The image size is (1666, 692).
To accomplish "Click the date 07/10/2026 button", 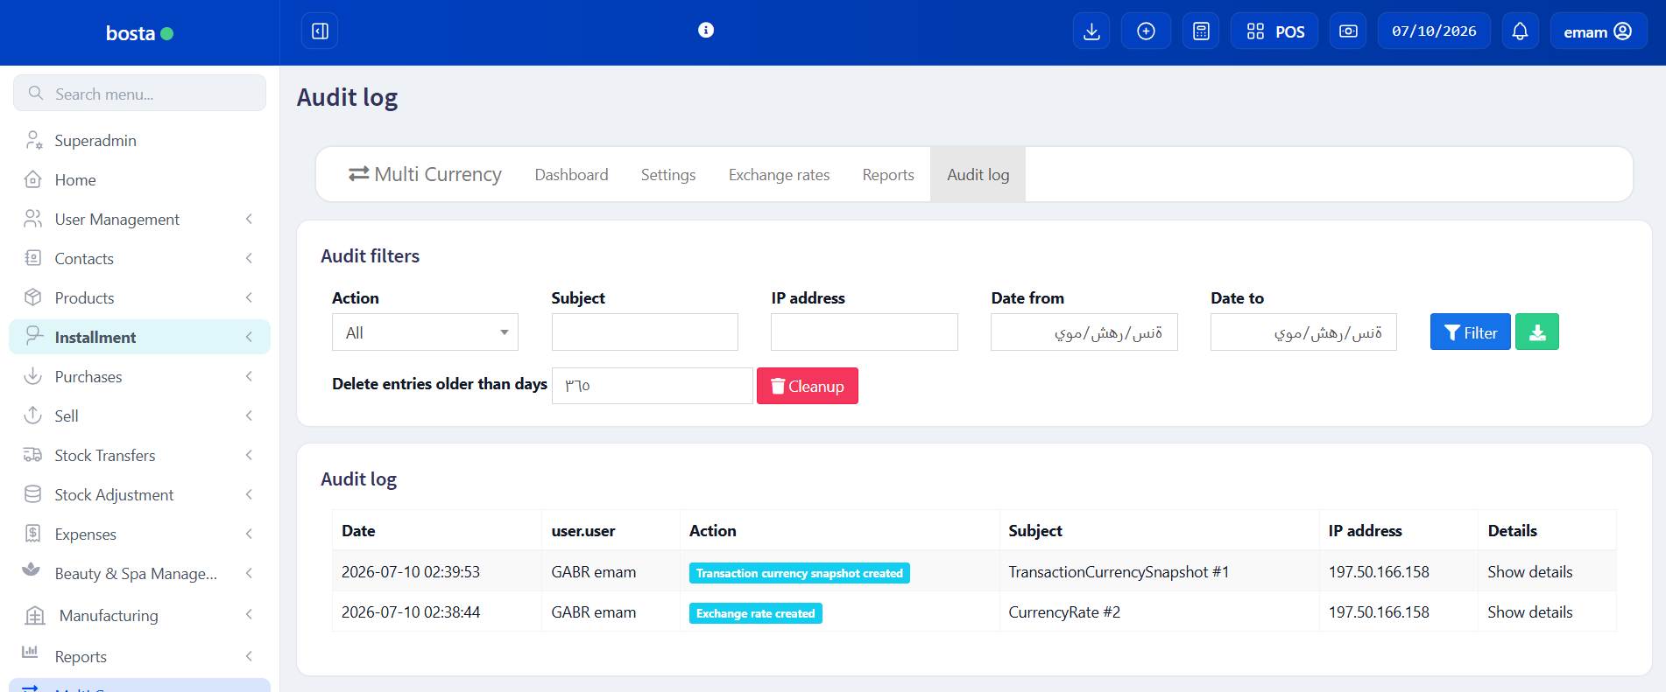I will click(1434, 31).
